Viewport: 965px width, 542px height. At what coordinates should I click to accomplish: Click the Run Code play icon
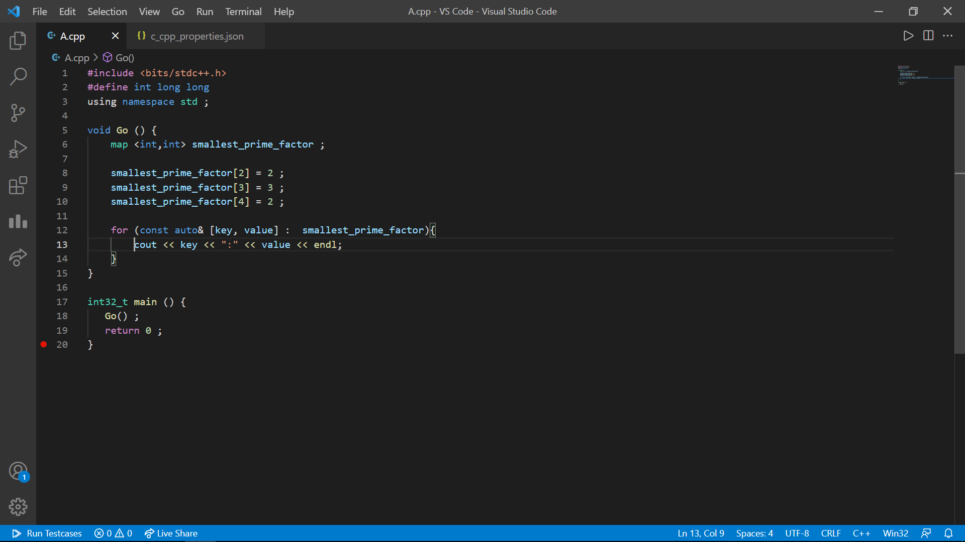908,36
